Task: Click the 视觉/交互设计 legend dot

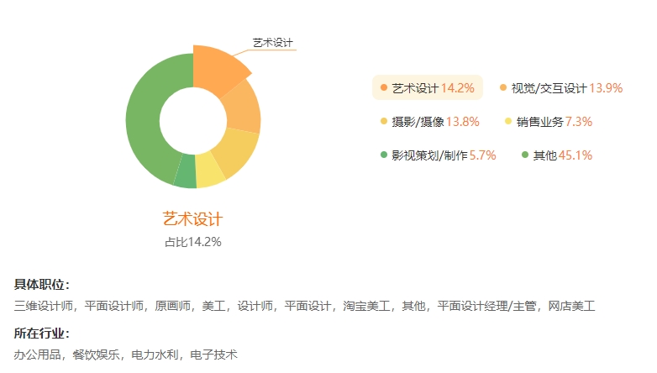Action: point(503,87)
